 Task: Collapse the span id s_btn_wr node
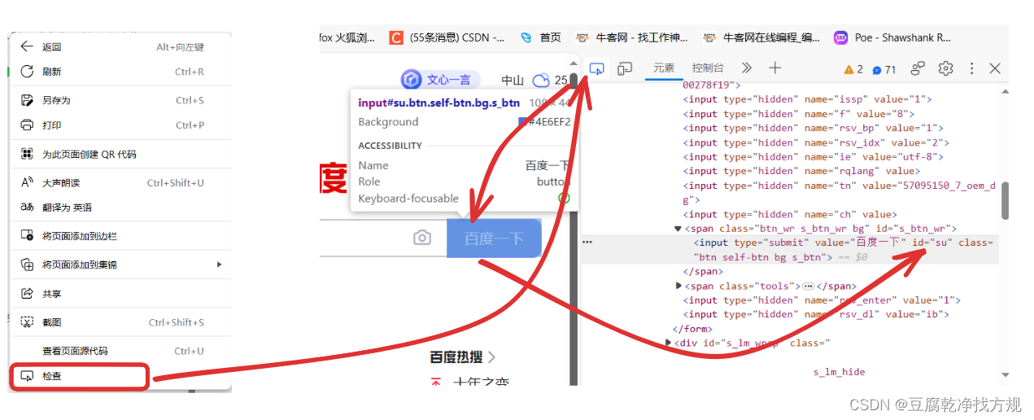click(x=678, y=229)
